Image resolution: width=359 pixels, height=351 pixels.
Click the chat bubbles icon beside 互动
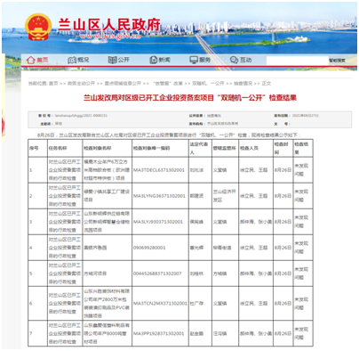(x=234, y=60)
